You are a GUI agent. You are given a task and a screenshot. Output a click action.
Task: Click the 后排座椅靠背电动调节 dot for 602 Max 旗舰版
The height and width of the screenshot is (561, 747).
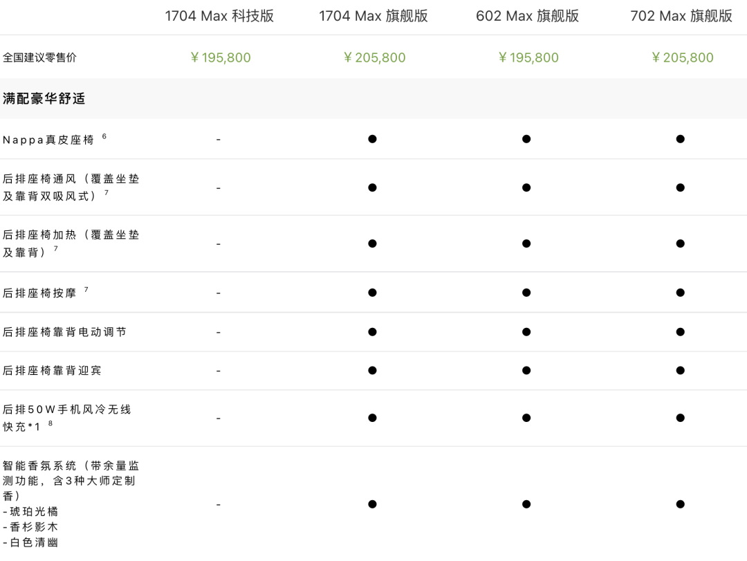(x=526, y=332)
